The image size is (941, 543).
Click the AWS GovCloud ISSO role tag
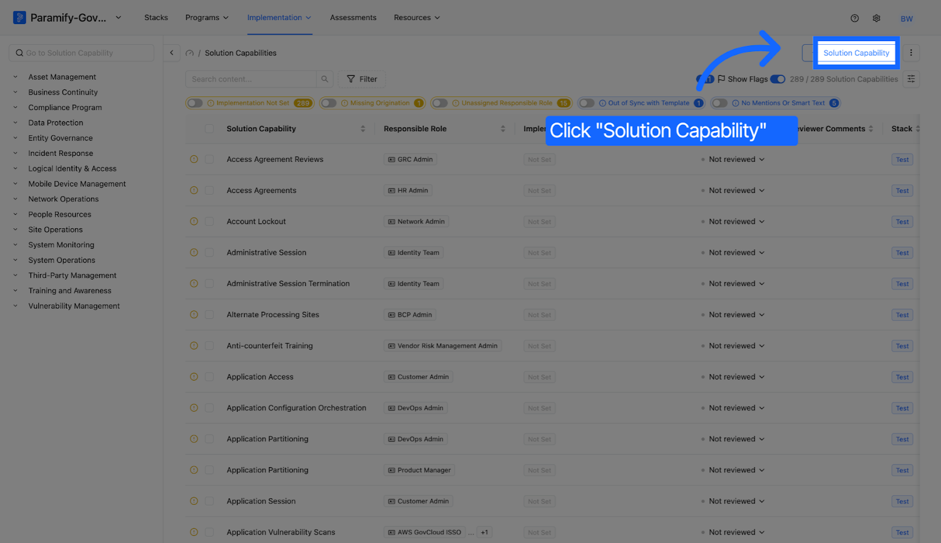tap(425, 532)
